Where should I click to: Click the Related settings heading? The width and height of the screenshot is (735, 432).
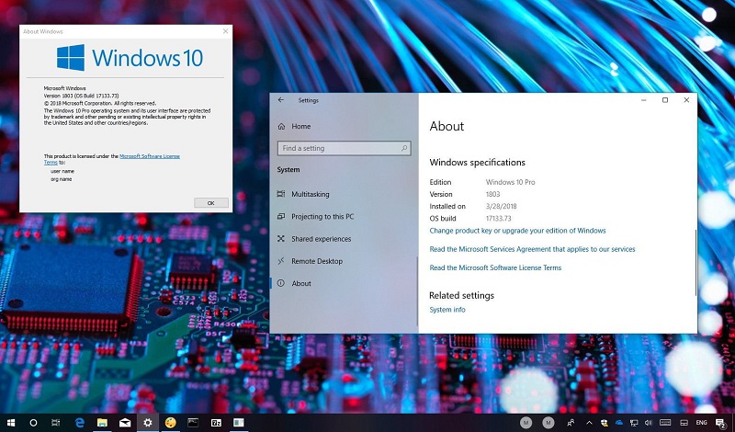(462, 295)
